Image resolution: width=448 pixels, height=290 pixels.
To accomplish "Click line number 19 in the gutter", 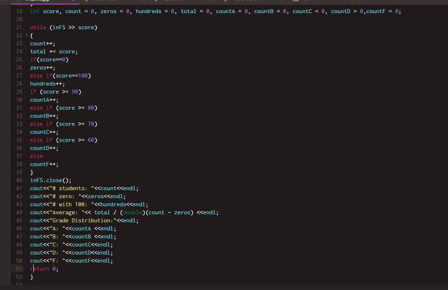I will [19, 11].
